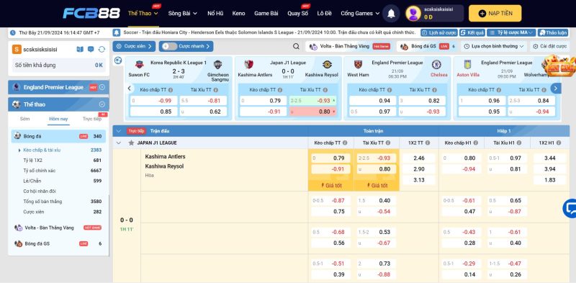The image size is (576, 283).
Task: Click Chelsea team crest
Action: (x=436, y=65)
